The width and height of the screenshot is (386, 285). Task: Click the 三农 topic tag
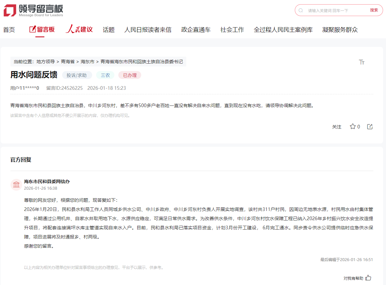[105, 75]
